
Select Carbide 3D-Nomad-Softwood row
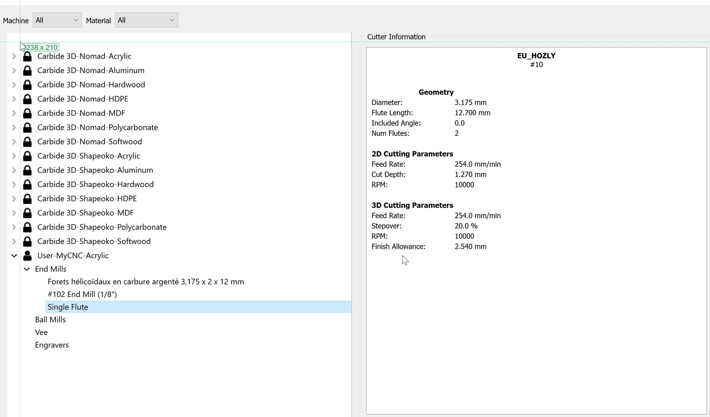(90, 142)
